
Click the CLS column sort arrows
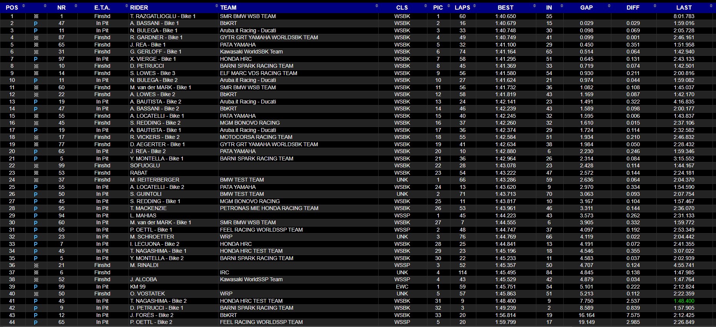(426, 6)
